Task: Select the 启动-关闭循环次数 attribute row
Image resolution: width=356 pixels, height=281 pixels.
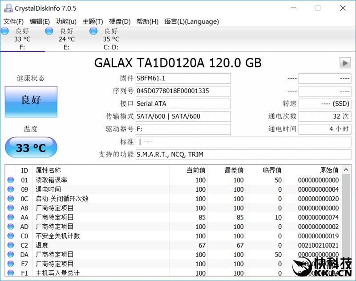Action: pos(174,198)
